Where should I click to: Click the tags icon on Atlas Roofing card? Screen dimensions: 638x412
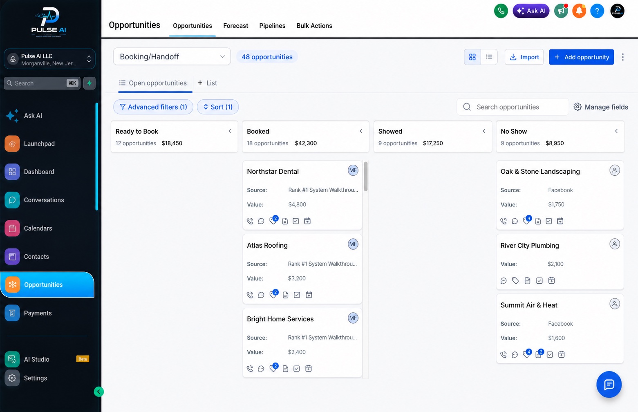click(273, 295)
